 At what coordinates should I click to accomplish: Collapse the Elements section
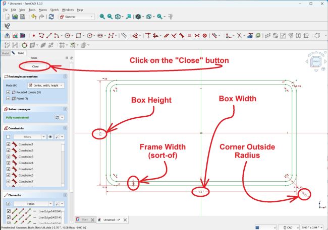pyautogui.click(x=65, y=195)
